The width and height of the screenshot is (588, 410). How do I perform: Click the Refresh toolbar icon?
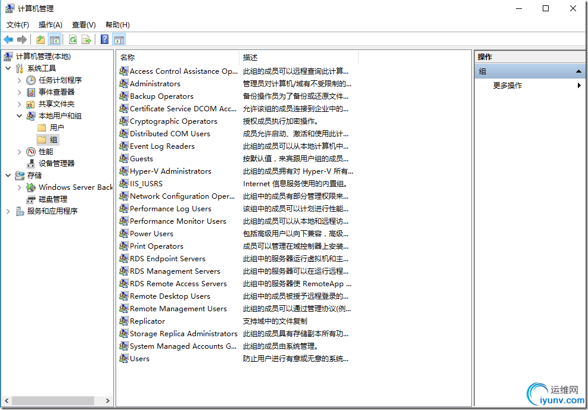(x=73, y=39)
